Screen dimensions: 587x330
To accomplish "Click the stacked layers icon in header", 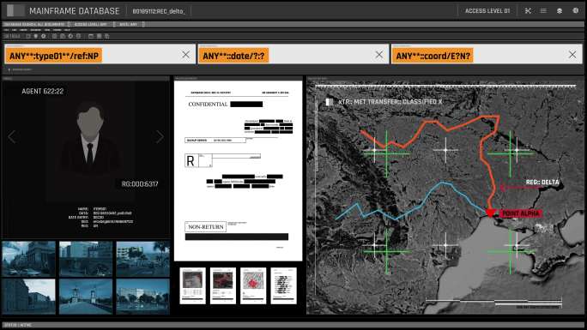I will (560, 11).
